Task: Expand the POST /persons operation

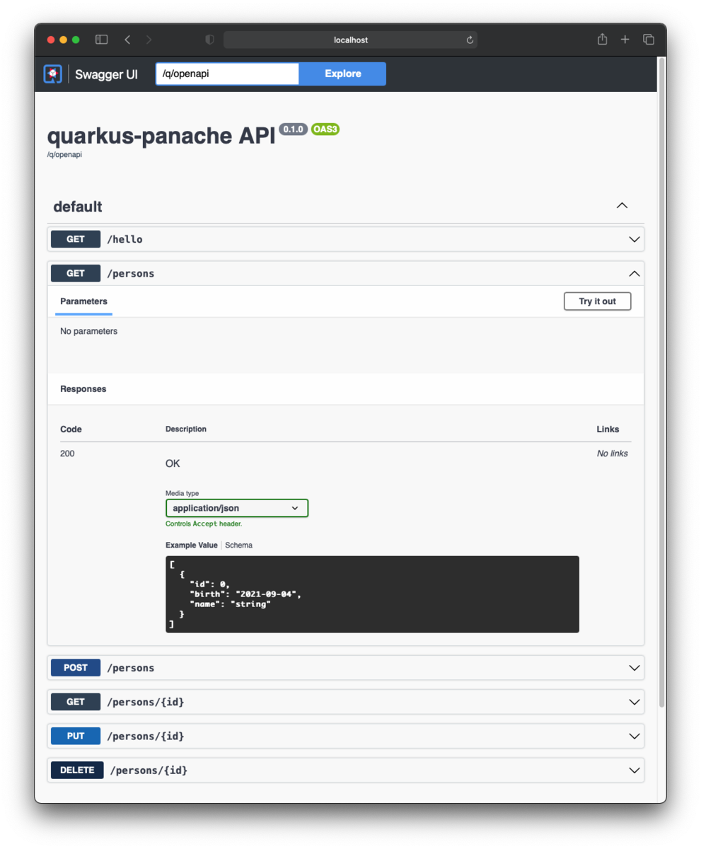Action: coord(346,668)
